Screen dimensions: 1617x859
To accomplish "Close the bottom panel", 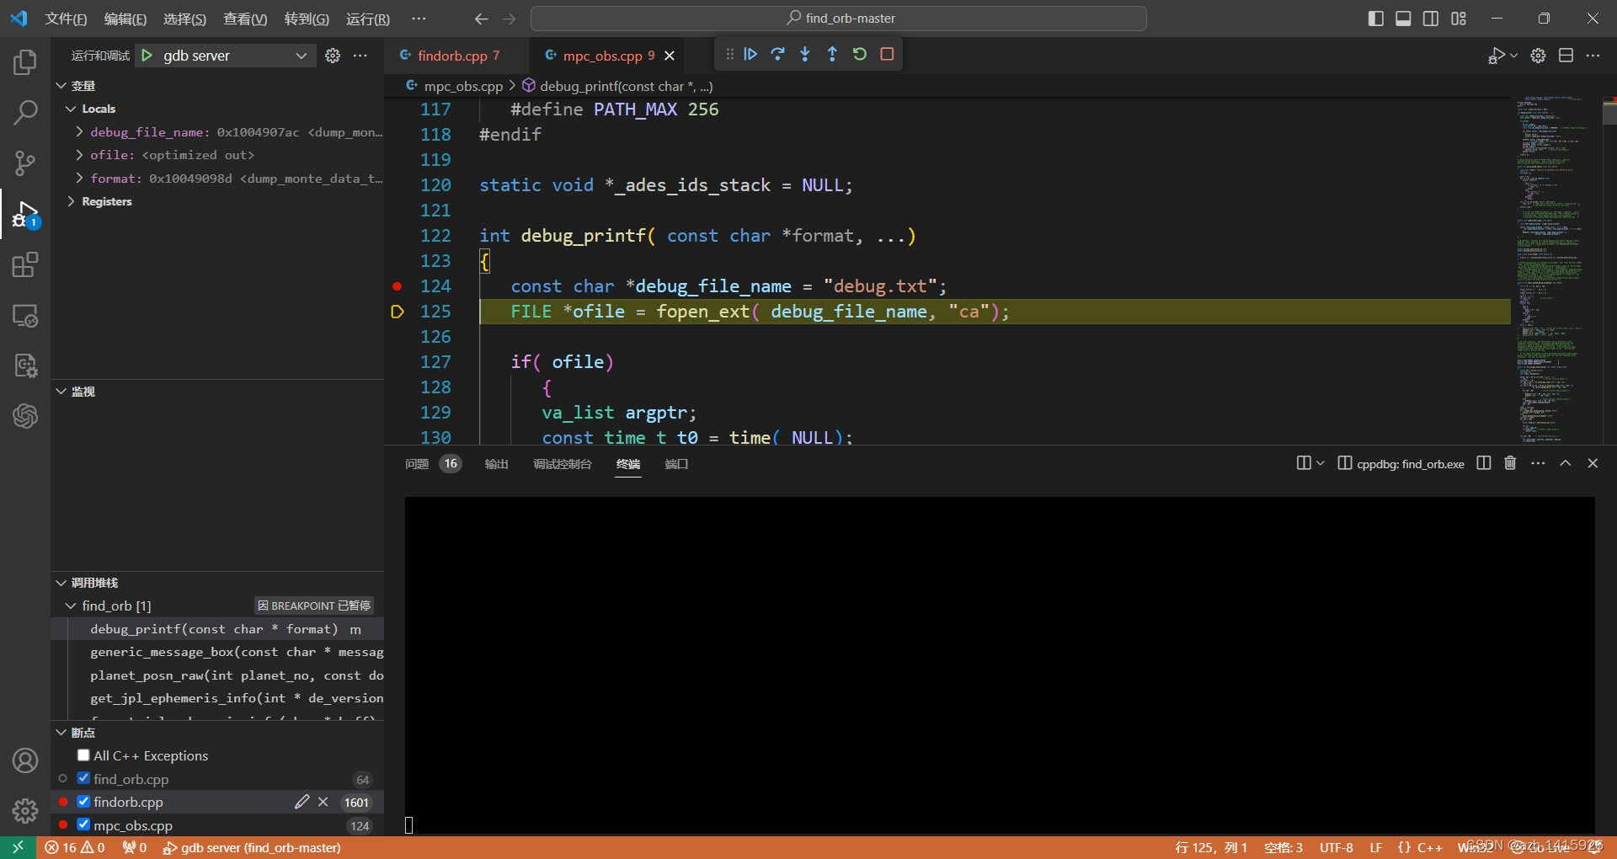I will 1593,463.
